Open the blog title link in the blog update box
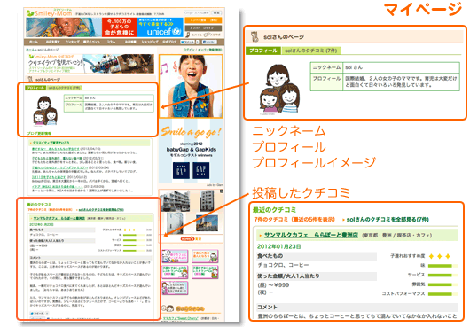 pyautogui.click(x=51, y=143)
